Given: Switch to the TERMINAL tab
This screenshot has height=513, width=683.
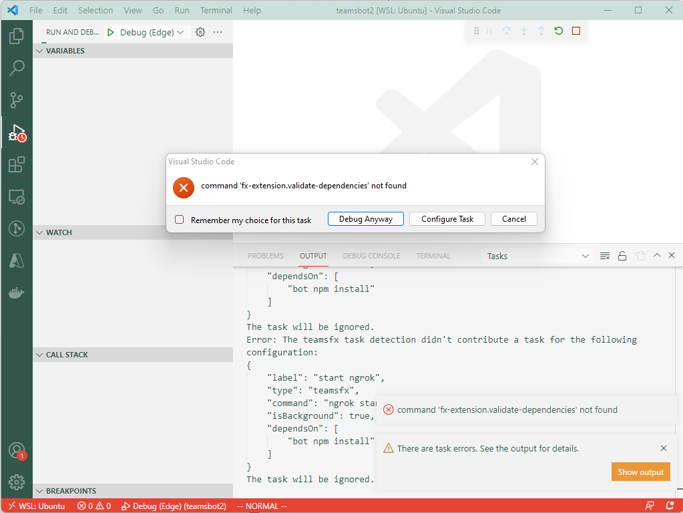Looking at the screenshot, I should 433,255.
